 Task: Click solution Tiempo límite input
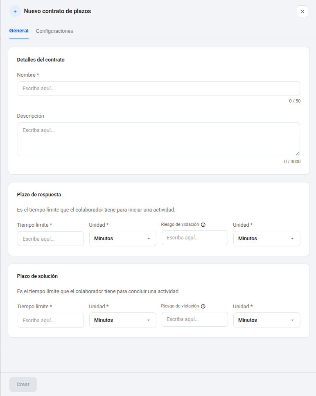51,320
